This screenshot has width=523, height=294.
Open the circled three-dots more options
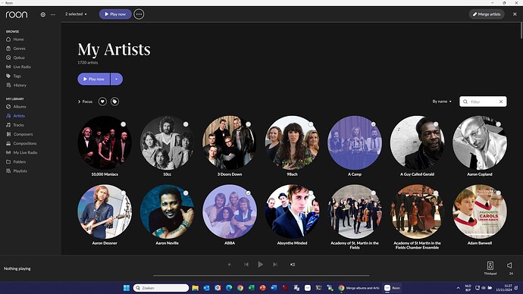coord(139,14)
